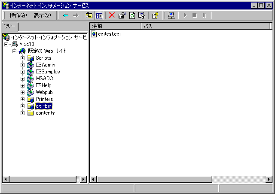Select the IISAdmin tree item

tap(46, 65)
